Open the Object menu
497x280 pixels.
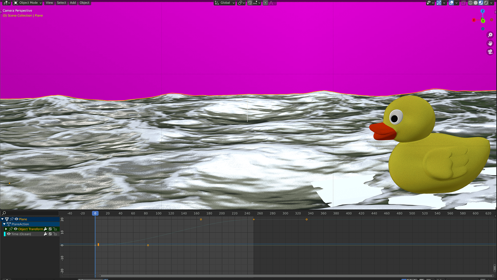pos(84,3)
